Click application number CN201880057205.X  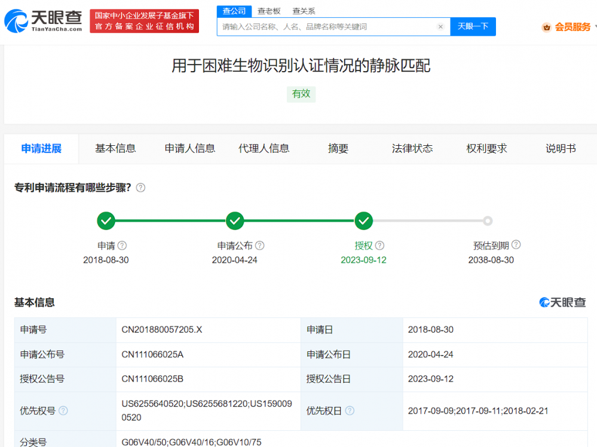point(162,330)
